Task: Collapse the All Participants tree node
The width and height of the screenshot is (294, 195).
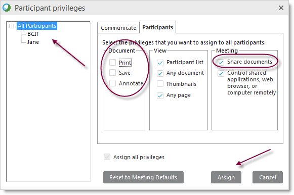Action: tap(12, 26)
